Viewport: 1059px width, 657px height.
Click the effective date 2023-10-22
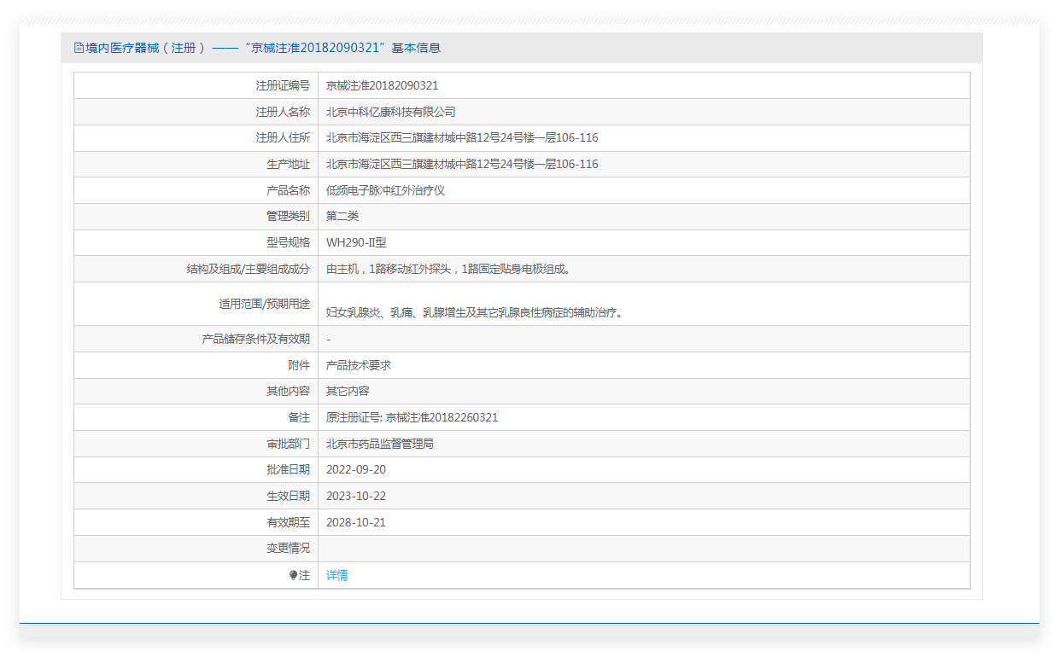[356, 496]
